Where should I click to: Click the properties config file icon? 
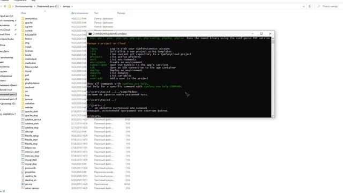pyautogui.click(x=23, y=172)
